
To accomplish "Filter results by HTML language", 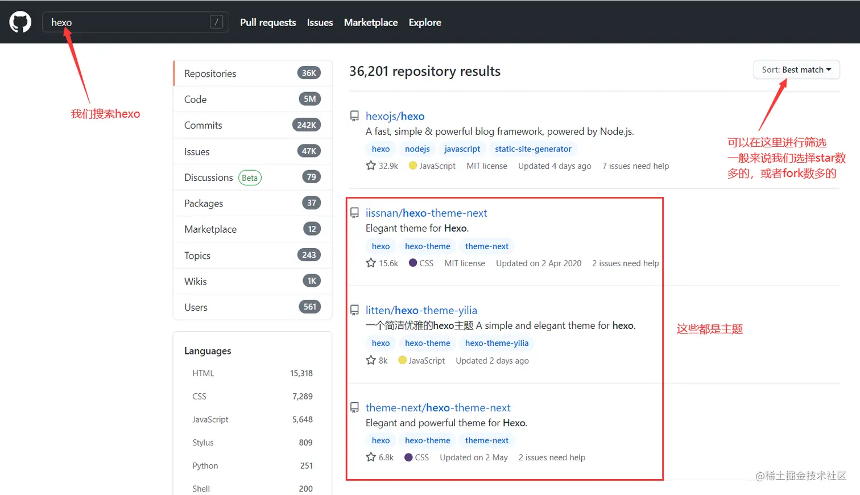I will (253, 373).
